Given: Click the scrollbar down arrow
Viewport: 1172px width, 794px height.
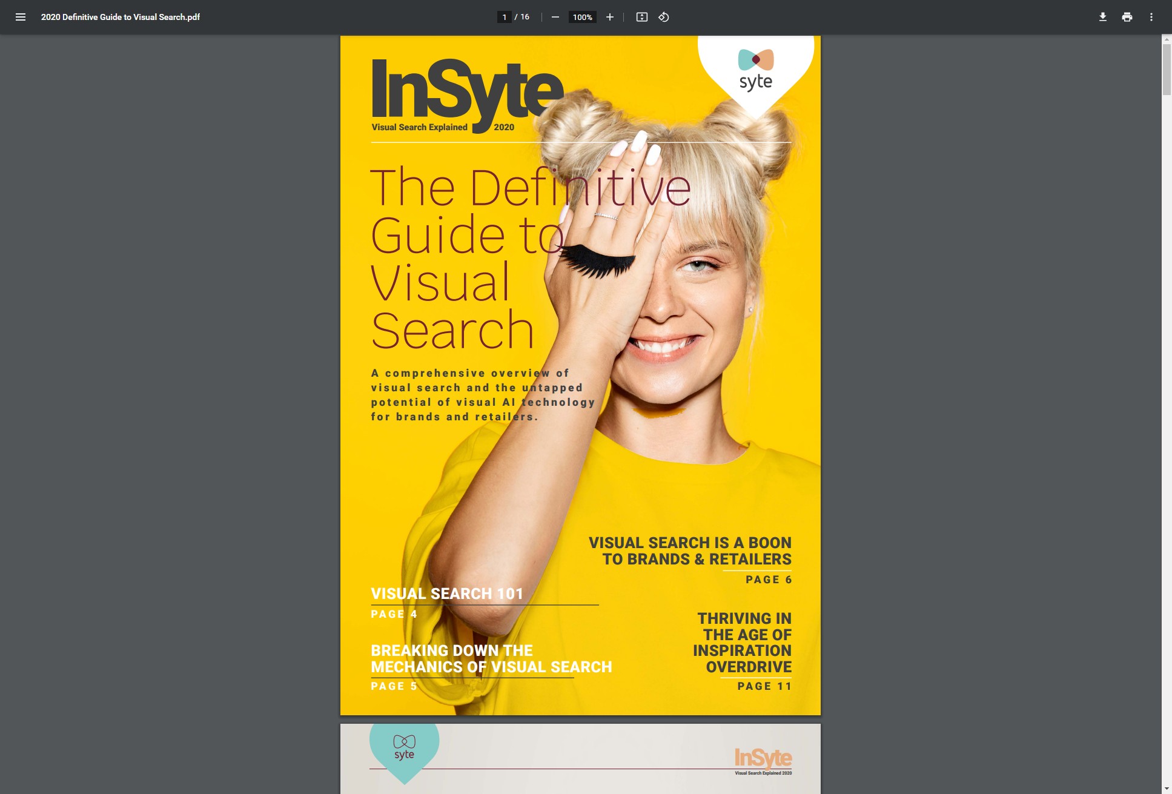Looking at the screenshot, I should point(1167,789).
